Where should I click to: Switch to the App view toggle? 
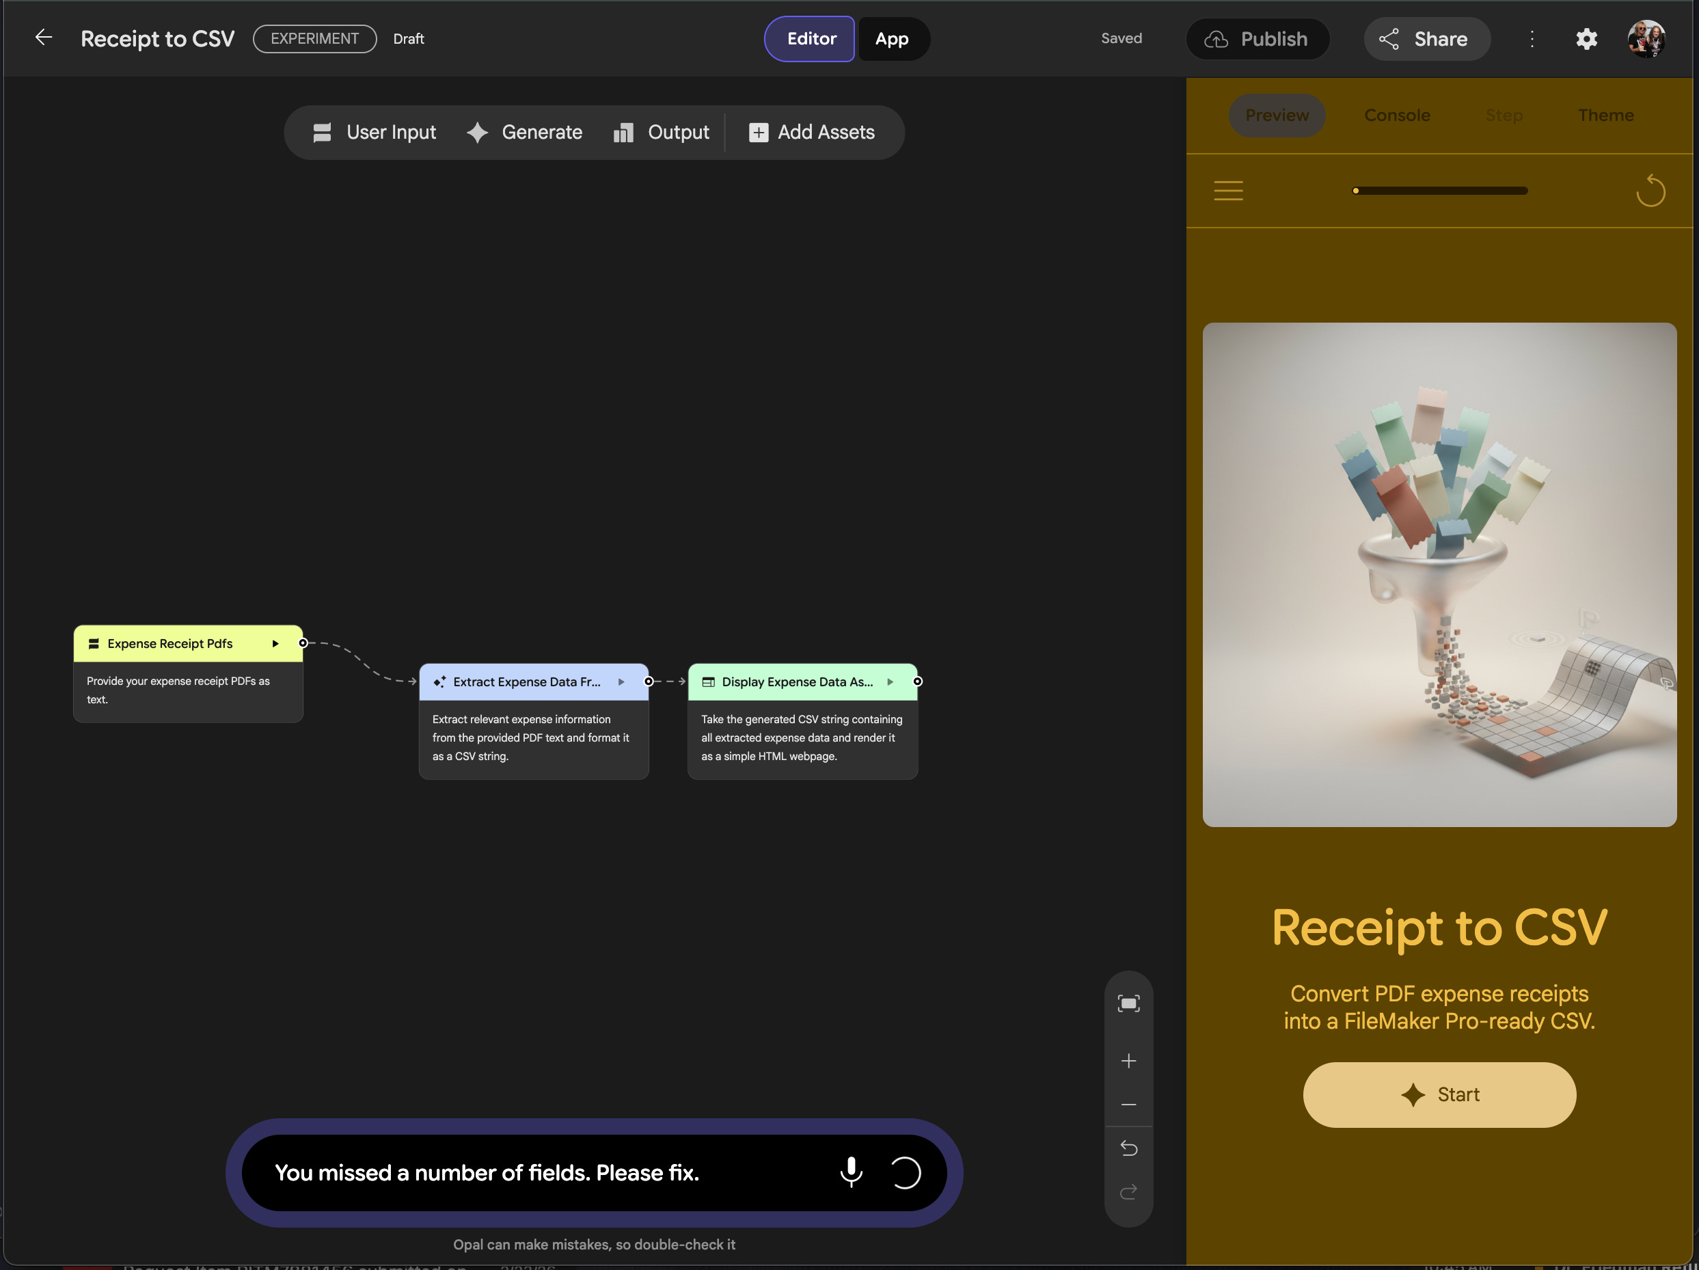[892, 38]
